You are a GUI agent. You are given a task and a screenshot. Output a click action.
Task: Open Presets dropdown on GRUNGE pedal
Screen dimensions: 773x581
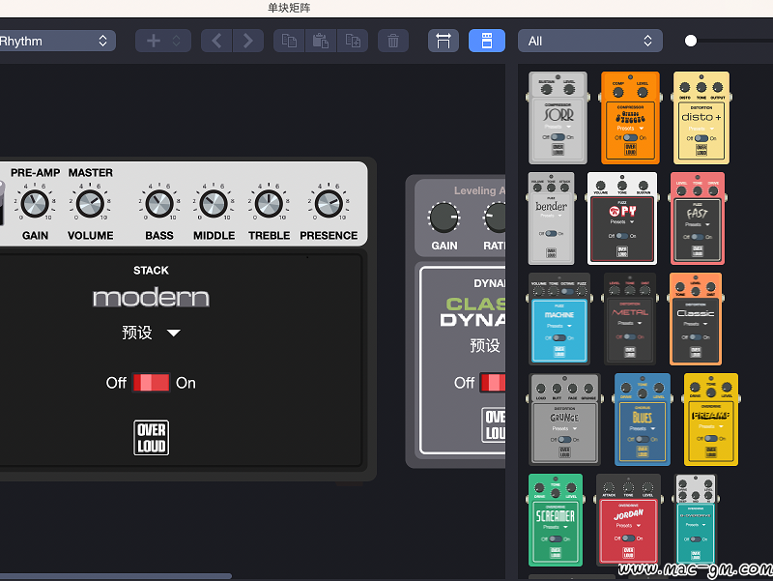pyautogui.click(x=564, y=428)
